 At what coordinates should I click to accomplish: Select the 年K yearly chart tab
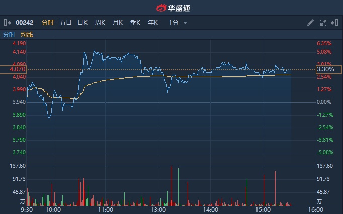(153, 23)
